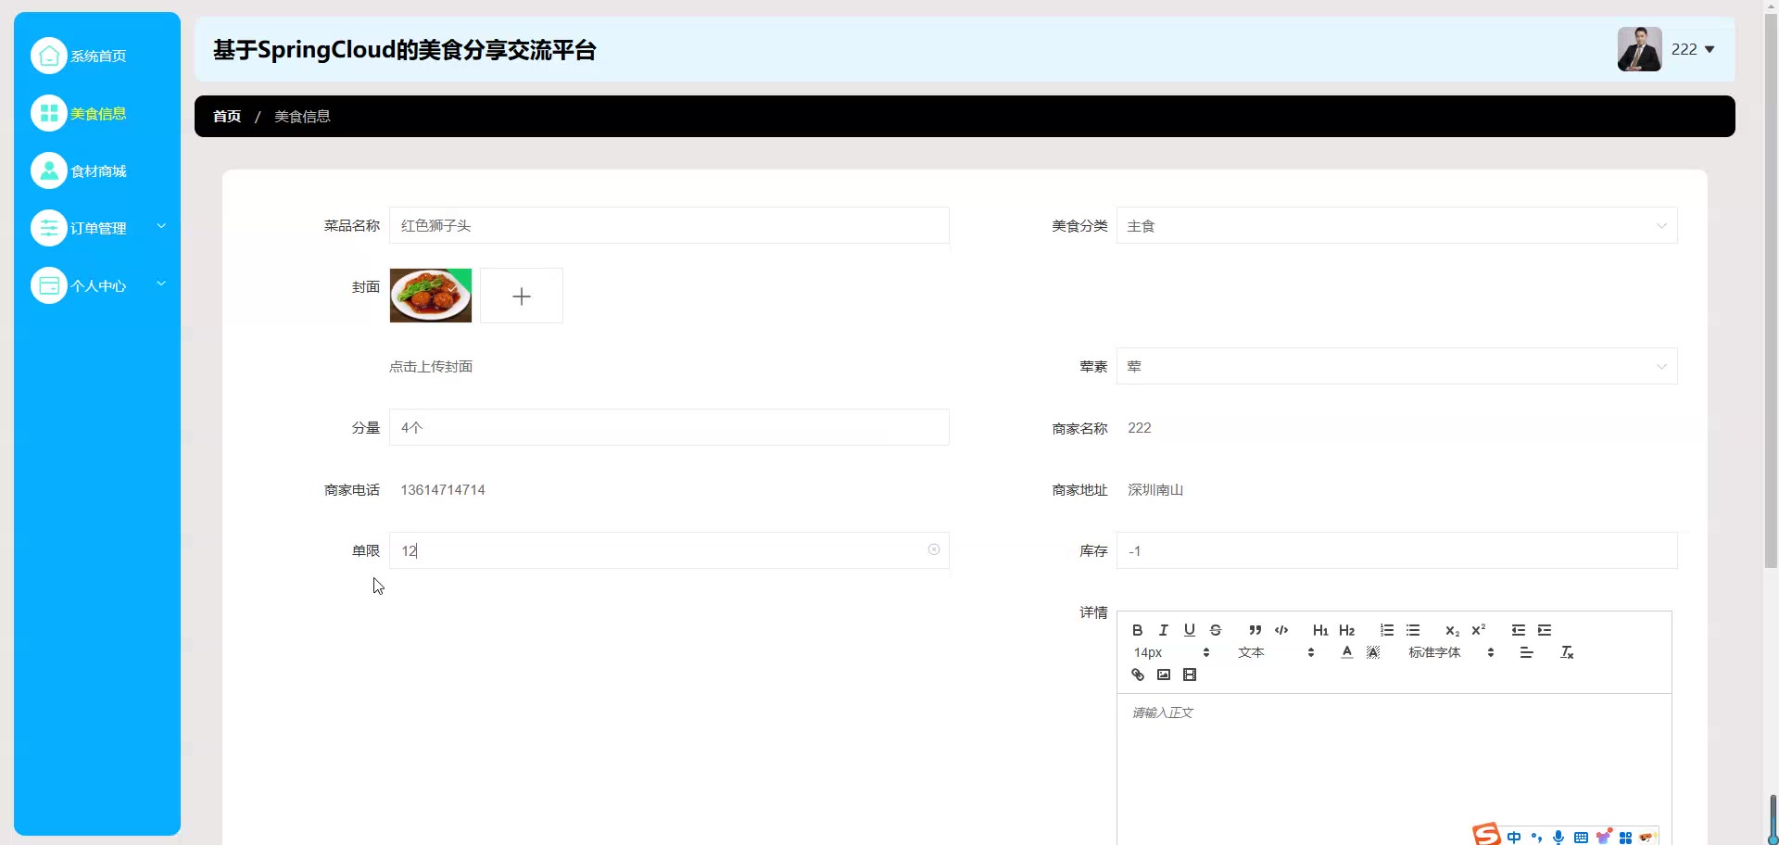Expand the 222 user menu
Screen dimensions: 1779x845
pyautogui.click(x=1693, y=49)
